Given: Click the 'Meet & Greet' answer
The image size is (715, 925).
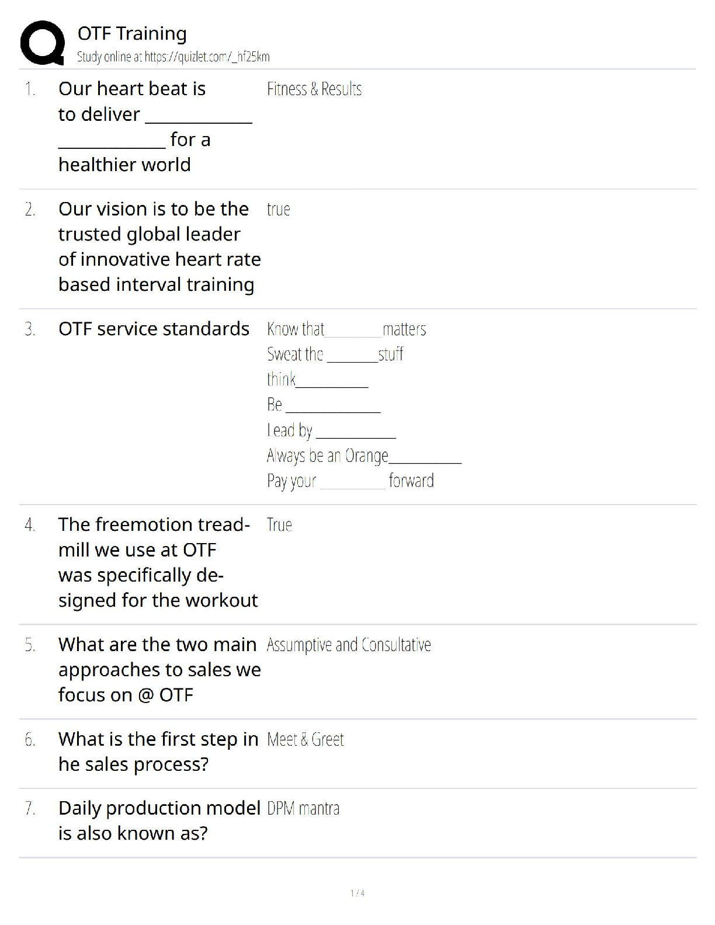Looking at the screenshot, I should point(305,740).
